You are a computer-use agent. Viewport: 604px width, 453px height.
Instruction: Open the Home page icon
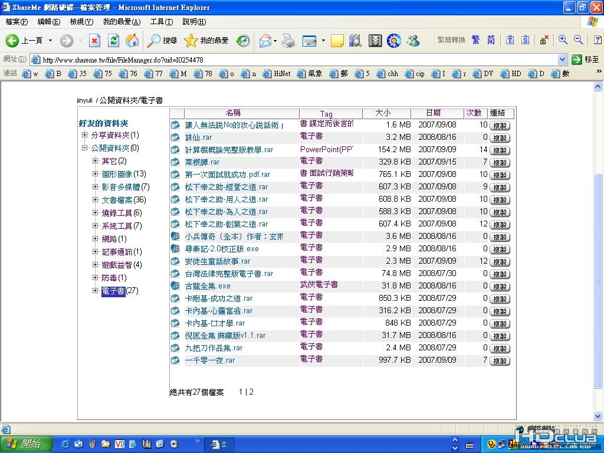pos(132,40)
